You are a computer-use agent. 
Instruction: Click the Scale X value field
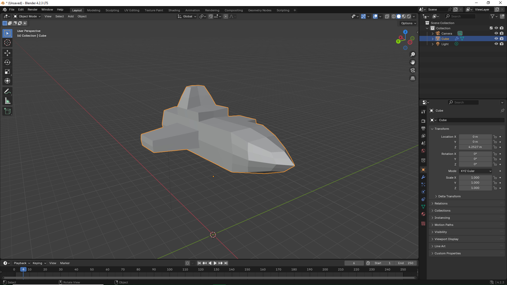coord(475,178)
